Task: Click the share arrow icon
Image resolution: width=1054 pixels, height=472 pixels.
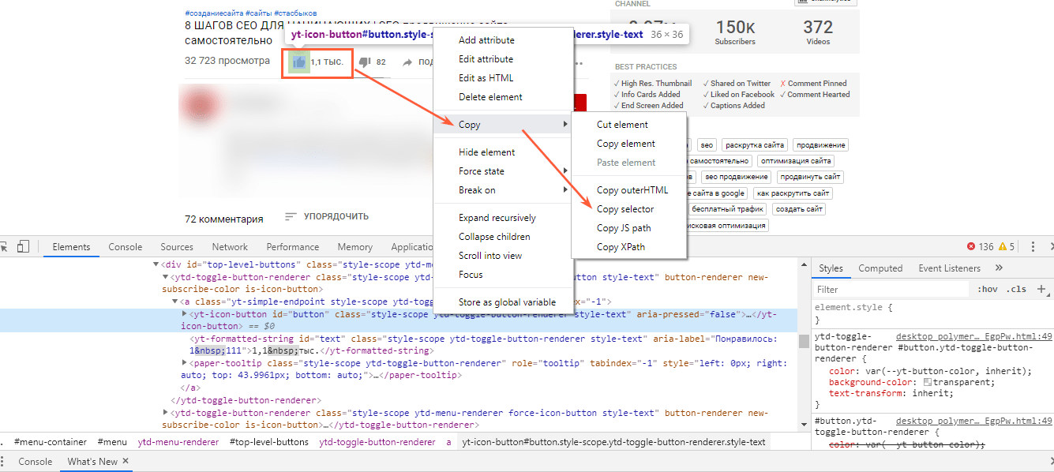Action: (407, 62)
